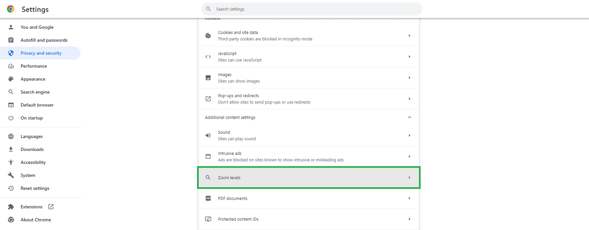The width and height of the screenshot is (589, 230).
Task: Select the Intrusive ads icon
Action: (x=208, y=156)
